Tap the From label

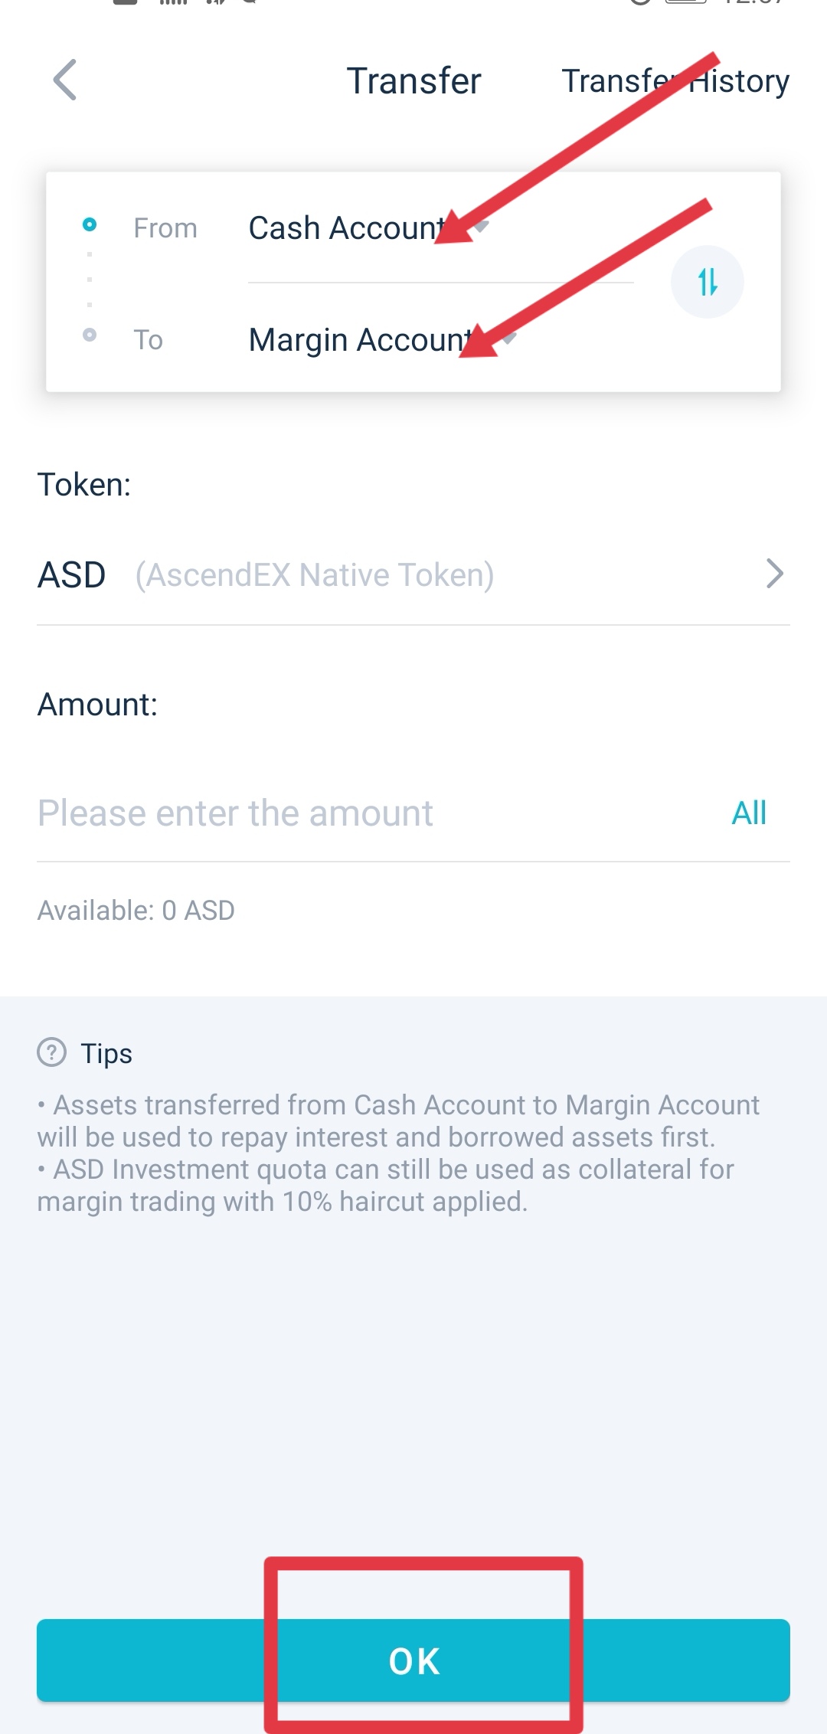click(165, 228)
